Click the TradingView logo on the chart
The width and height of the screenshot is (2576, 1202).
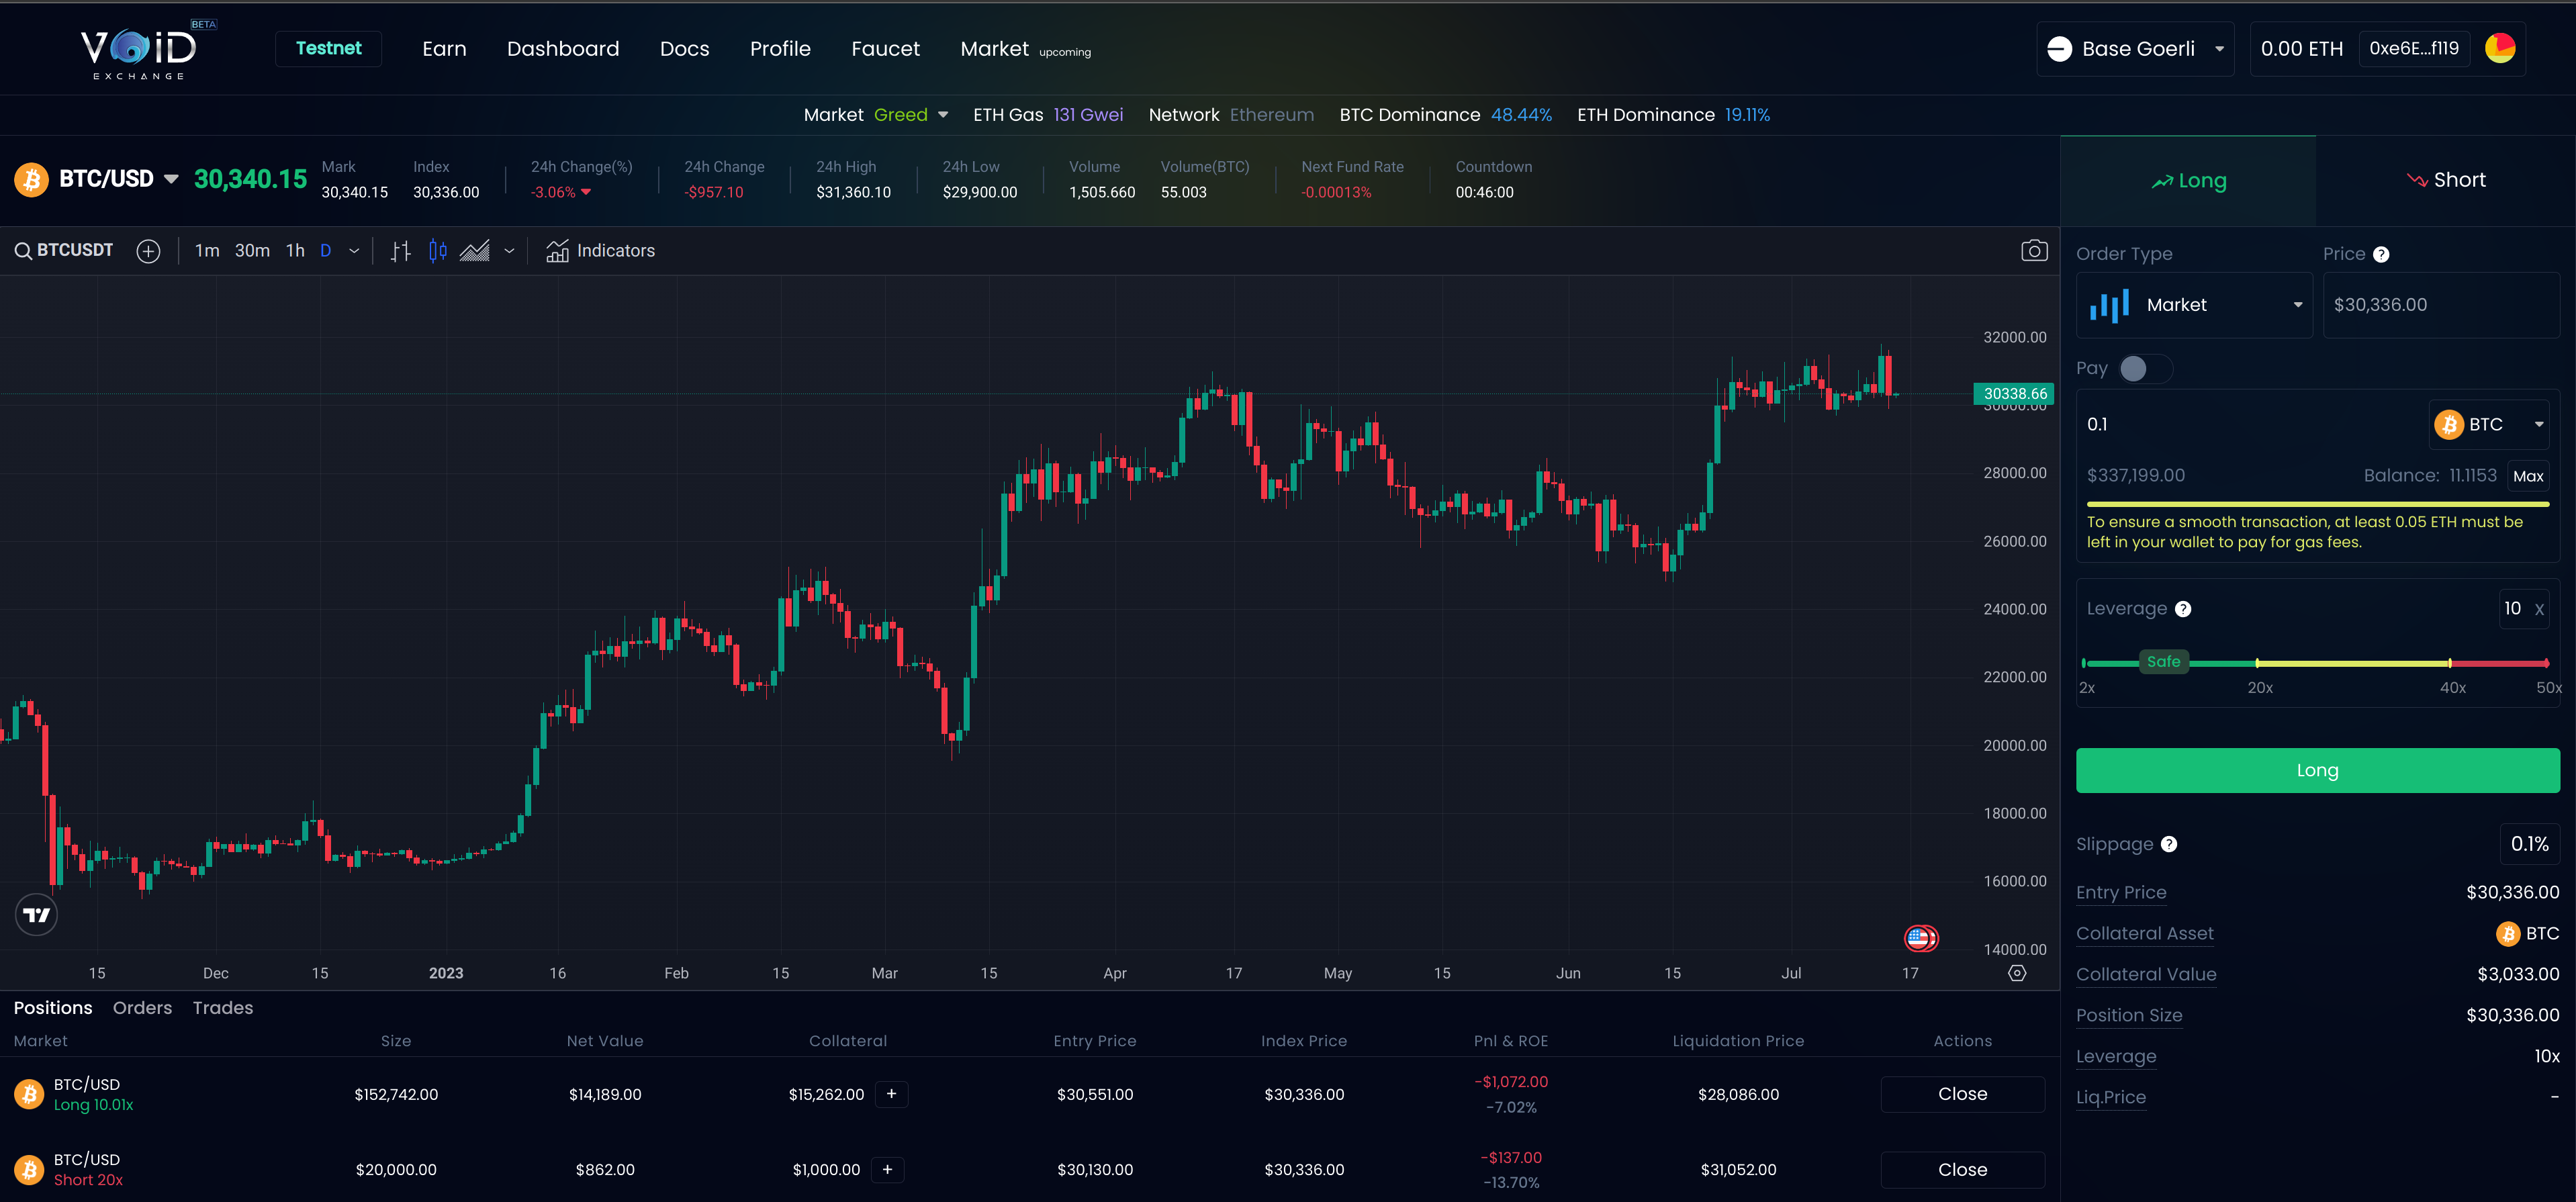click(37, 914)
